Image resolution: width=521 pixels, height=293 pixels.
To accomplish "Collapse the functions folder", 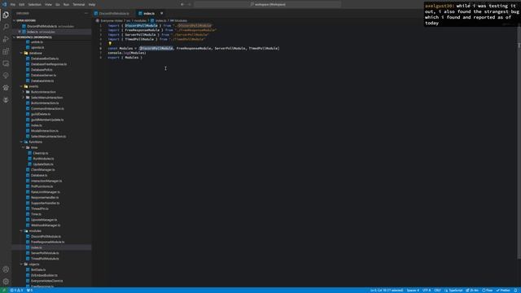I will pyautogui.click(x=35, y=142).
